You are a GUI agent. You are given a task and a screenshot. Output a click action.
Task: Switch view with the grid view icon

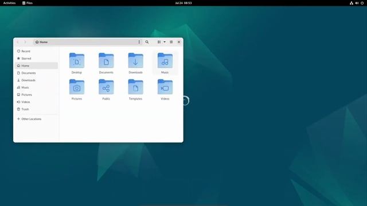click(x=159, y=42)
